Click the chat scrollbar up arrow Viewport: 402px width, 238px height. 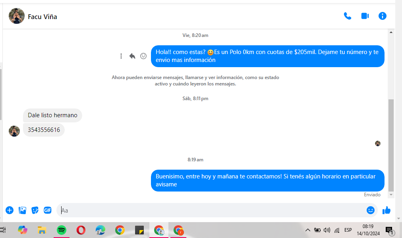(x=391, y=32)
